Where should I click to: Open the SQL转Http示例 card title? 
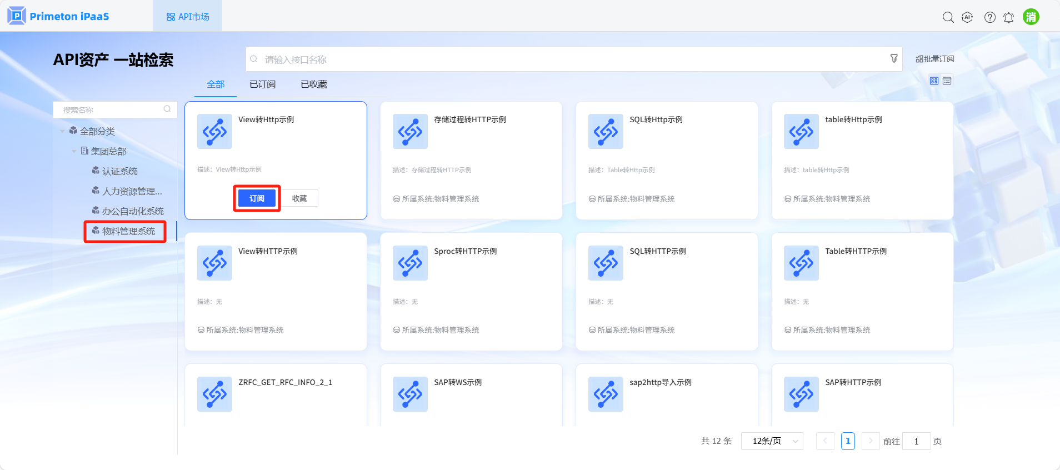(656, 119)
